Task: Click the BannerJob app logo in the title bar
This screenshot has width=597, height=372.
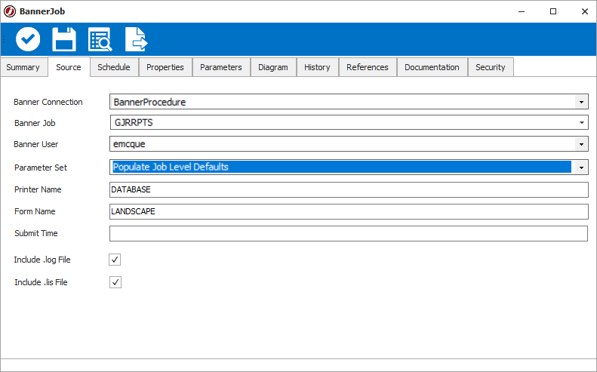Action: pyautogui.click(x=10, y=11)
